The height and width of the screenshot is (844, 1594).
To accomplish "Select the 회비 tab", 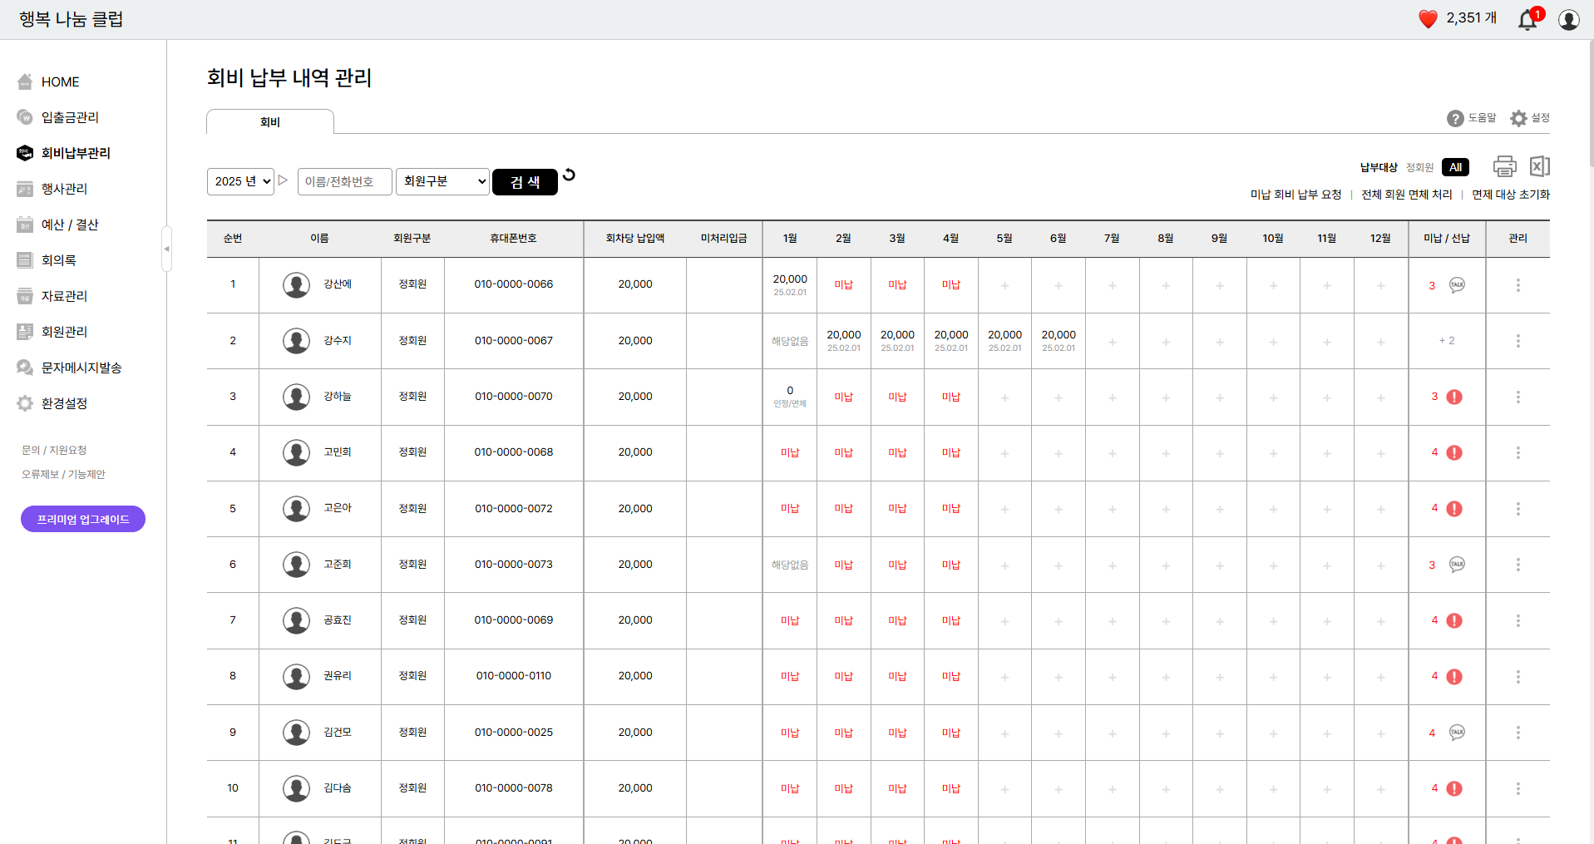I will [x=270, y=122].
